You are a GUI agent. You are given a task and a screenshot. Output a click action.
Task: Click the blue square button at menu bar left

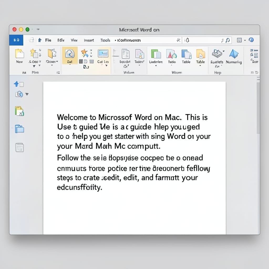(16, 40)
